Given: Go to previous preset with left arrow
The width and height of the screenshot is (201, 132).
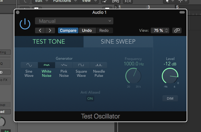Looking at the screenshot, I should pyautogui.click(x=40, y=30).
